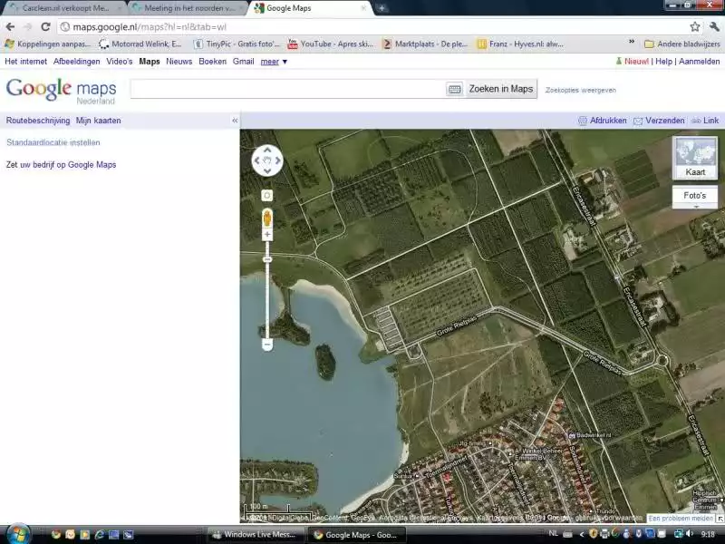The width and height of the screenshot is (725, 544).
Task: Open Marktplaats bookmark
Action: [425, 44]
